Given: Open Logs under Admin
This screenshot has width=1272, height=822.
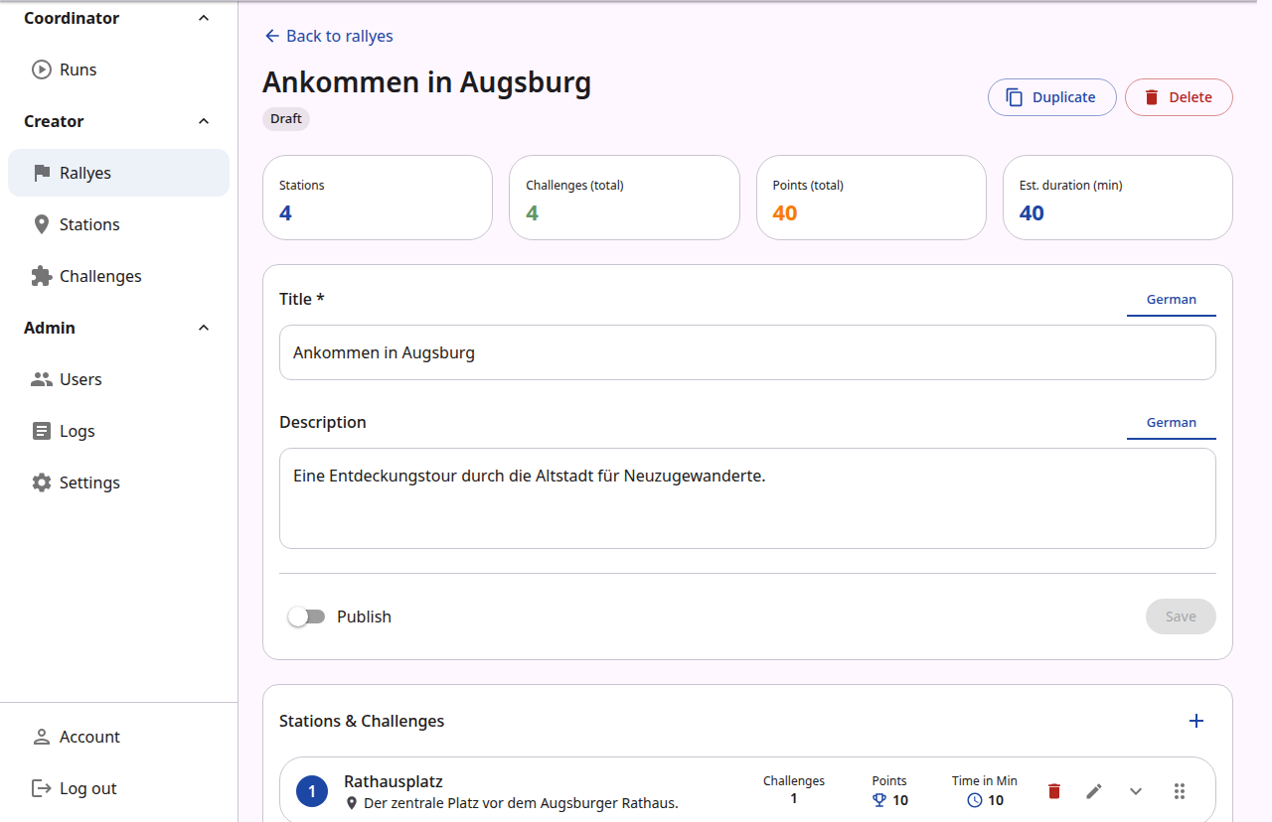Looking at the screenshot, I should pyautogui.click(x=118, y=431).
